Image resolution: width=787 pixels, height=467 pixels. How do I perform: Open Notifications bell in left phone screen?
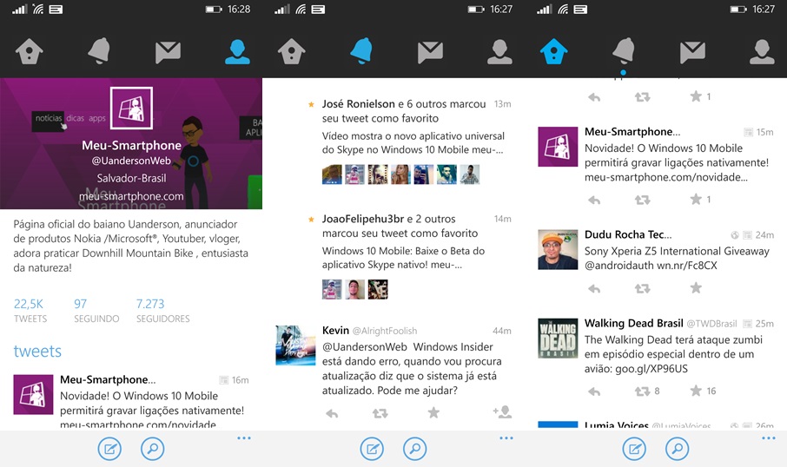pos(99,50)
